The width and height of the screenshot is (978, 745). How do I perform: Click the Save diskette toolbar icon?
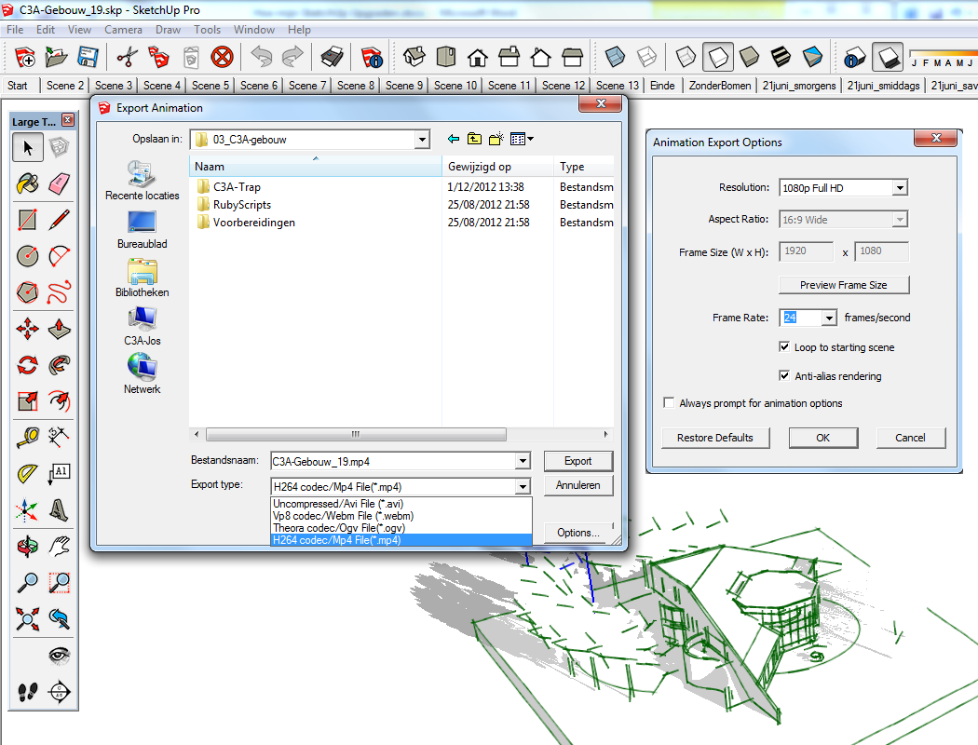click(x=88, y=57)
